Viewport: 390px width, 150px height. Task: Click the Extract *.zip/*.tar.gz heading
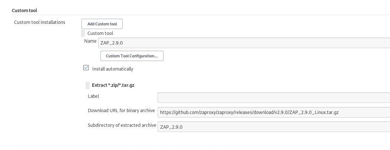tap(113, 85)
